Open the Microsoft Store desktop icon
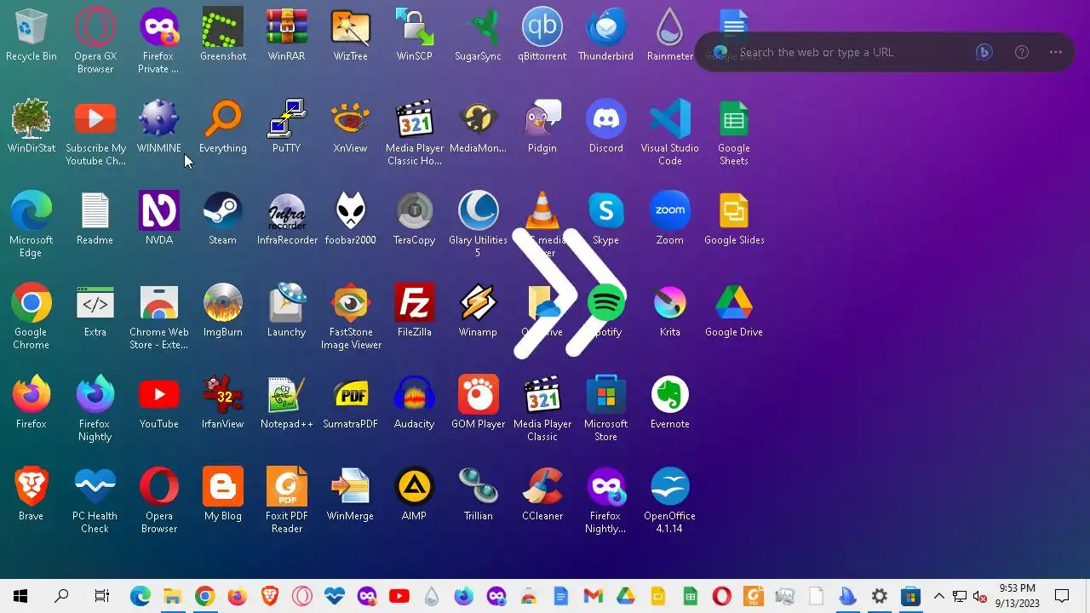The height and width of the screenshot is (613, 1090). 606,409
